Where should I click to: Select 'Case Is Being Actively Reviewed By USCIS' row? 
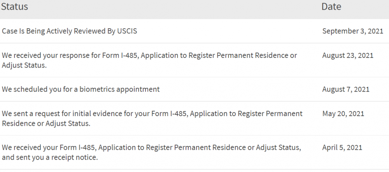(194, 31)
